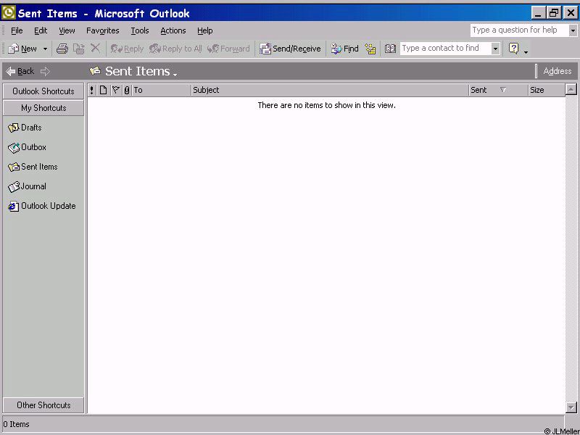Image resolution: width=580 pixels, height=435 pixels.
Task: Switch to Outlook Shortcuts group
Action: coord(43,91)
